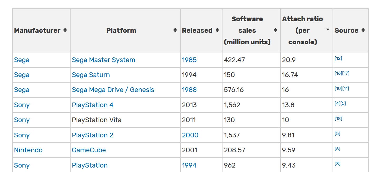Open citation [10] for Mega Drive

[x=338, y=88]
